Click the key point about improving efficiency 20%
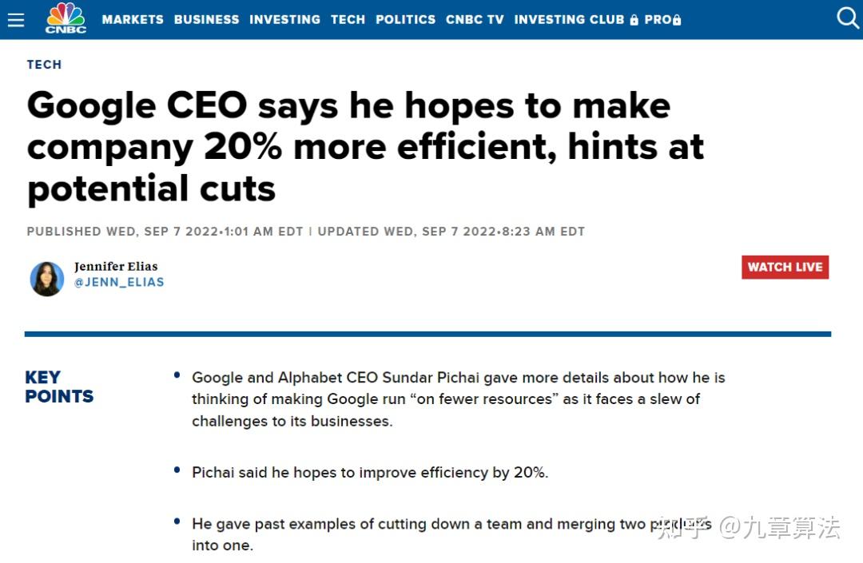This screenshot has height=563, width=863. coord(370,473)
